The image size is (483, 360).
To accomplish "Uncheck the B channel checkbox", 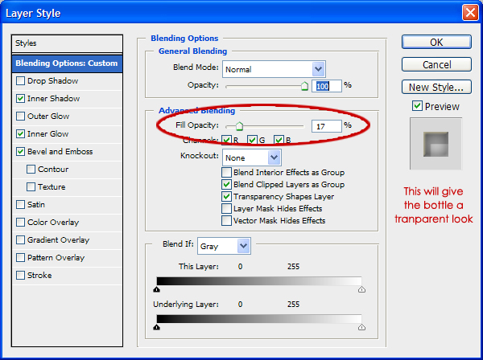I will click(279, 140).
